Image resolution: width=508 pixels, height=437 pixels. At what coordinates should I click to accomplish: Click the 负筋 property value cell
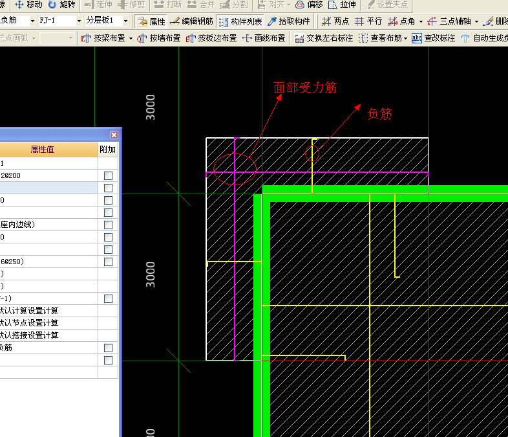(48, 348)
